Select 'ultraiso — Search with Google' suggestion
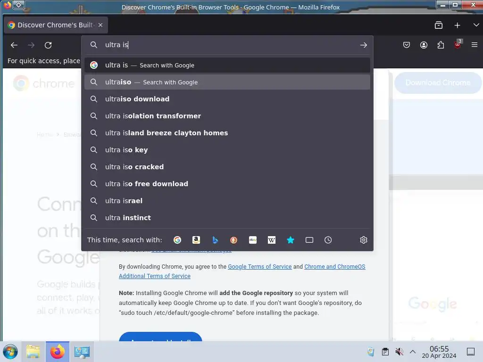 [x=227, y=82]
